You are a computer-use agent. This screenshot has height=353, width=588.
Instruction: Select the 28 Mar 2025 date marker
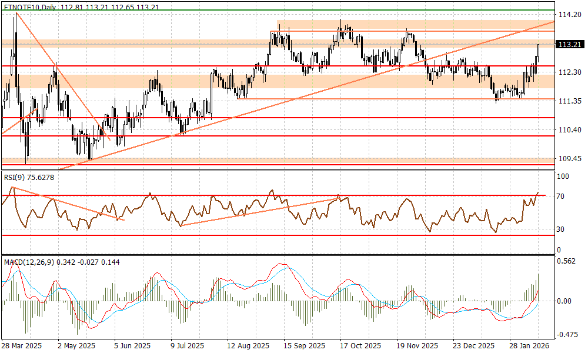[21, 347]
